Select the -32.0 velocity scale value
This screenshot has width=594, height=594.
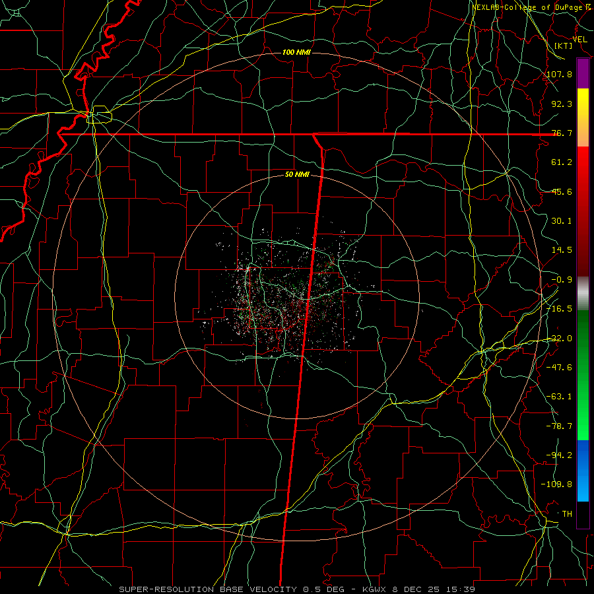(x=560, y=339)
